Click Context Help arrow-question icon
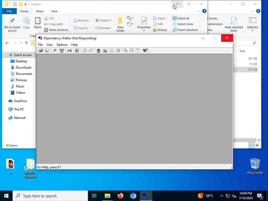268x201 pixels. (145, 51)
